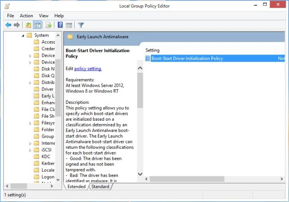The width and height of the screenshot is (289, 202).
Task: Click the Export List toolbar icon
Action: [48, 25]
